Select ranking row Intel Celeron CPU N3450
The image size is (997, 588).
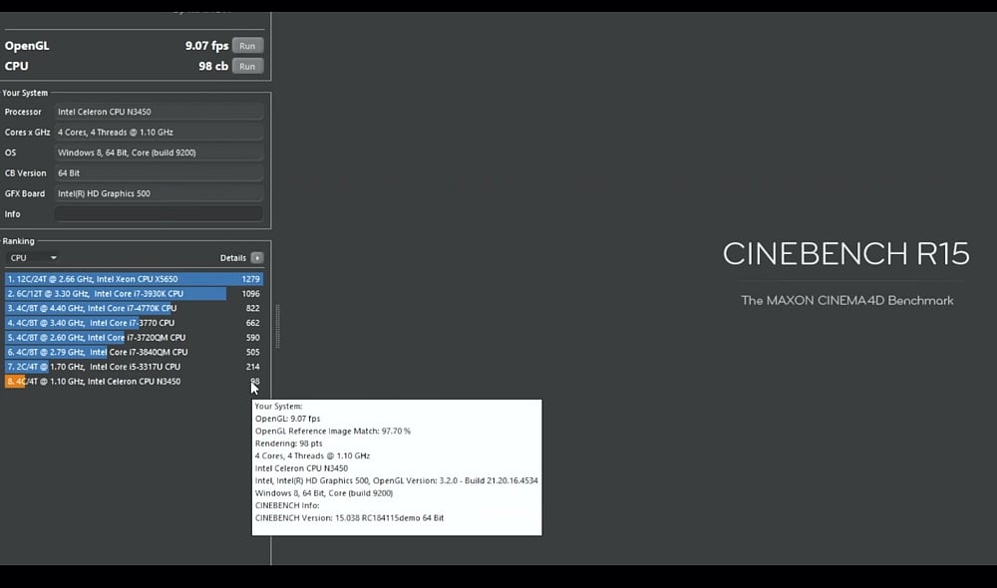[134, 382]
